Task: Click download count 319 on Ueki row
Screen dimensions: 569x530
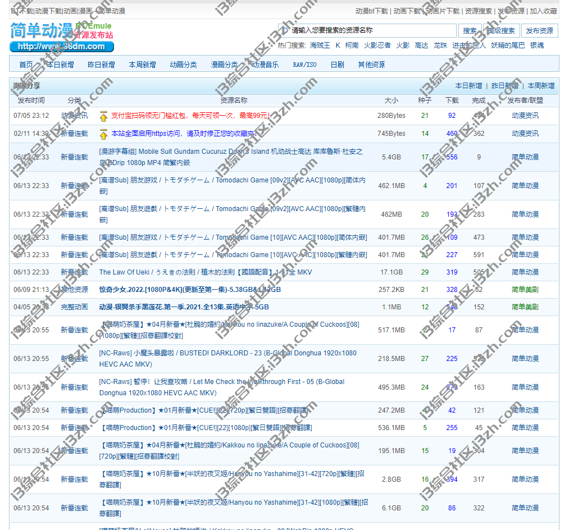Action: [452, 272]
